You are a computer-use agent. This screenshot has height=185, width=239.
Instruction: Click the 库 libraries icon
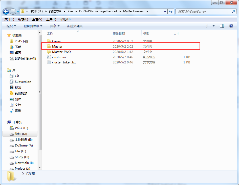click(9, 70)
